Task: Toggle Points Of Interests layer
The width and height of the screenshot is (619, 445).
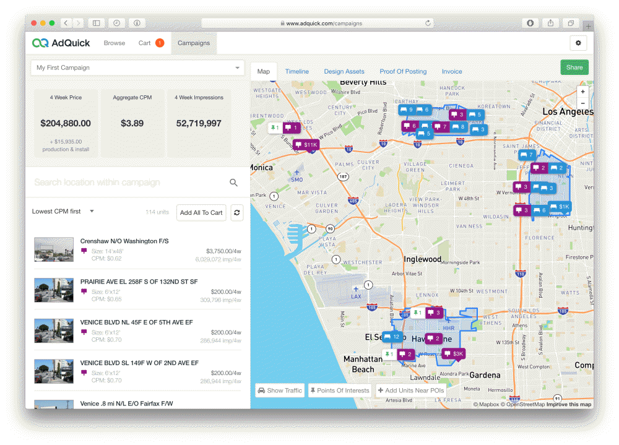Action: [x=340, y=391]
